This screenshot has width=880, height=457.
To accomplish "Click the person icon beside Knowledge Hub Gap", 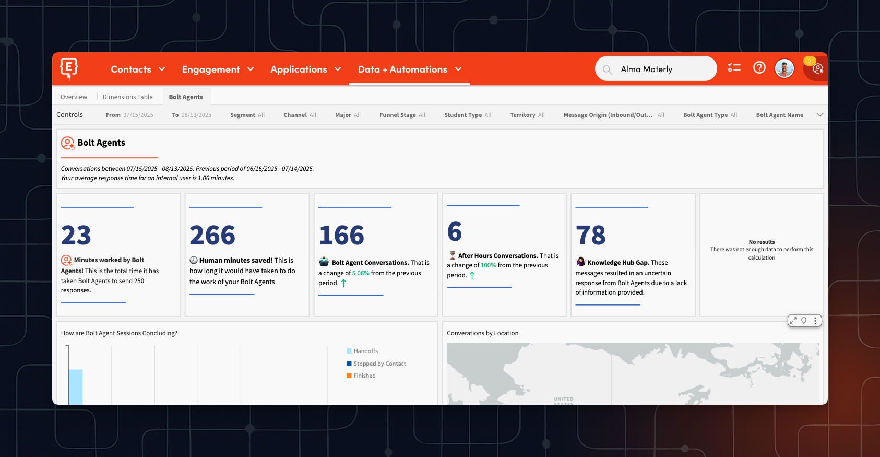I will pyautogui.click(x=580, y=262).
